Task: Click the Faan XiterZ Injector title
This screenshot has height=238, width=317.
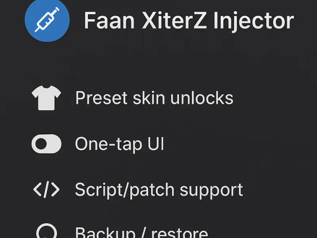Action: (x=189, y=21)
